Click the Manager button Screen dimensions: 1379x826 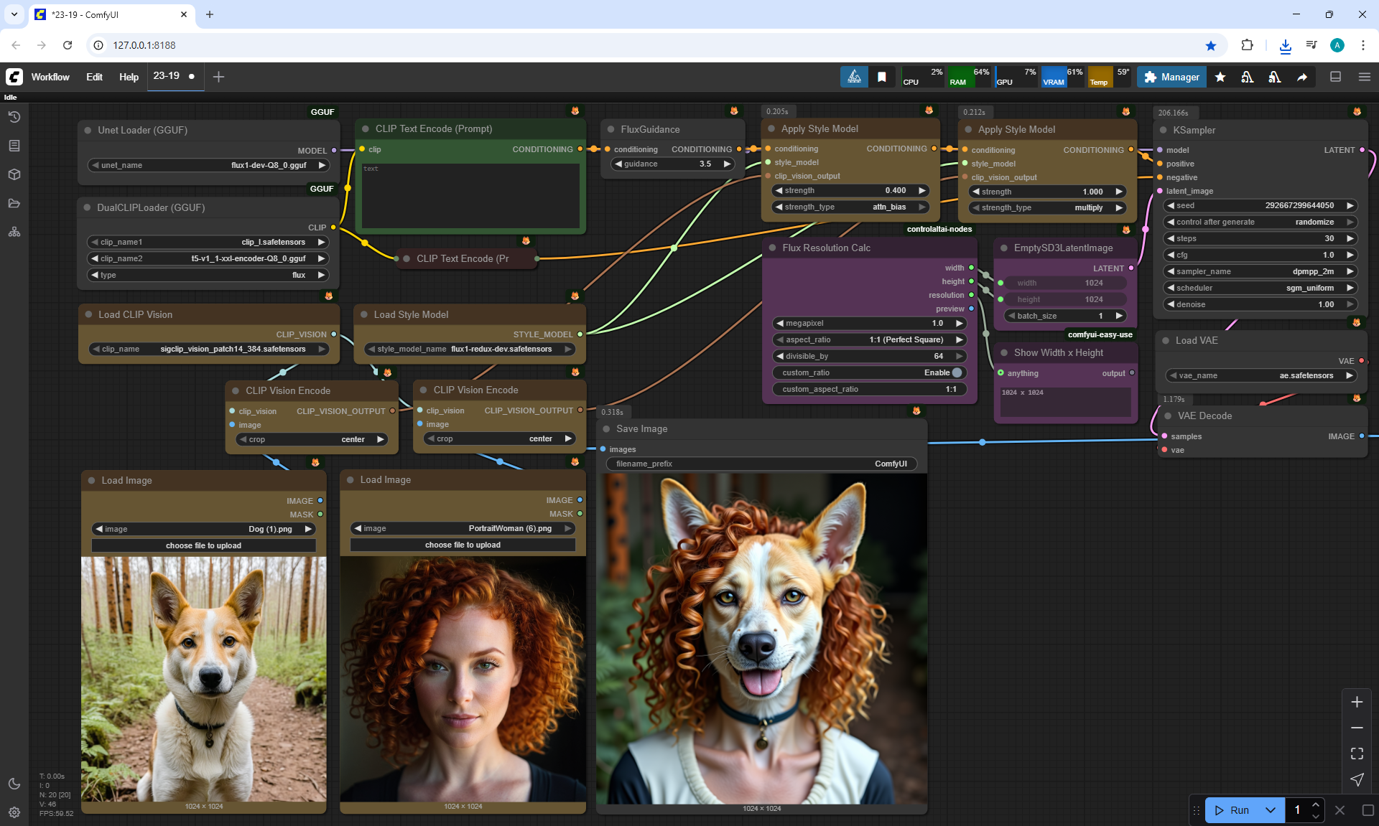click(1171, 77)
